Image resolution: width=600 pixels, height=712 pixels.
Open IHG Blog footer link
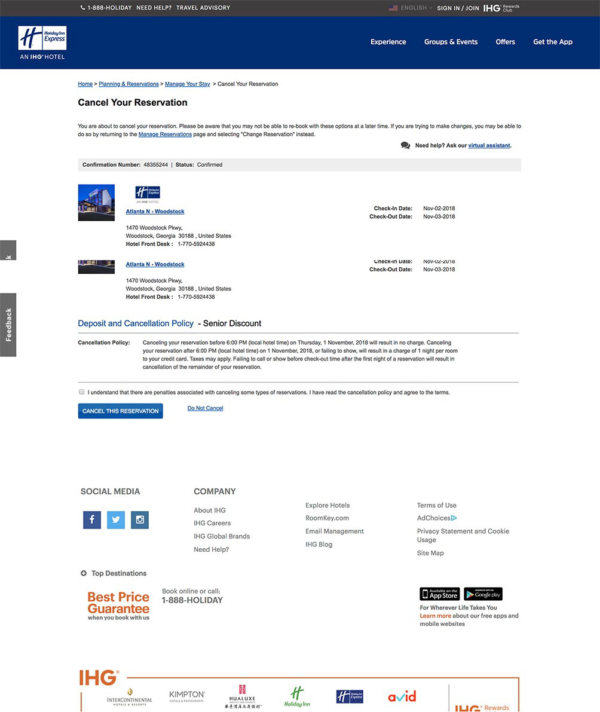(319, 545)
